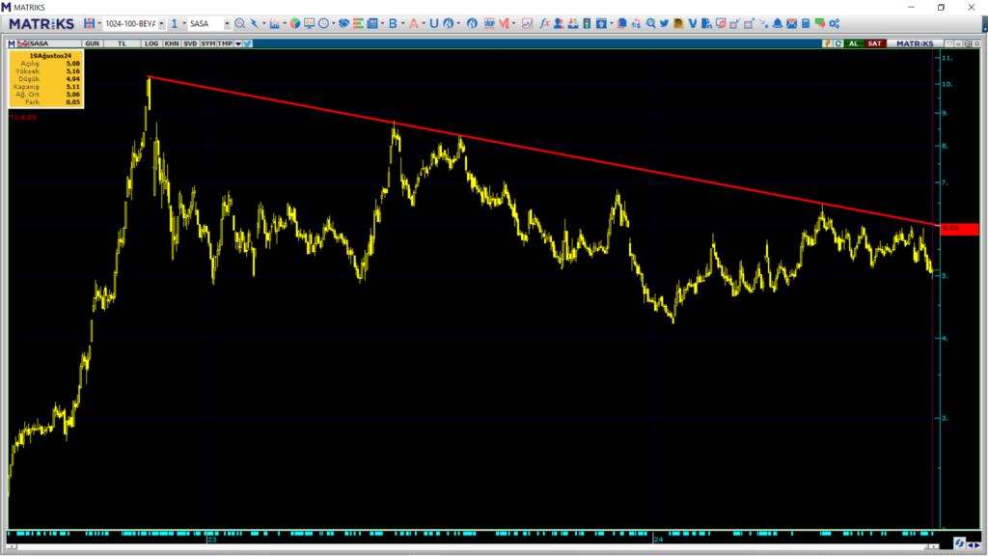Click the calculator icon
The image size is (988, 556).
point(806,23)
